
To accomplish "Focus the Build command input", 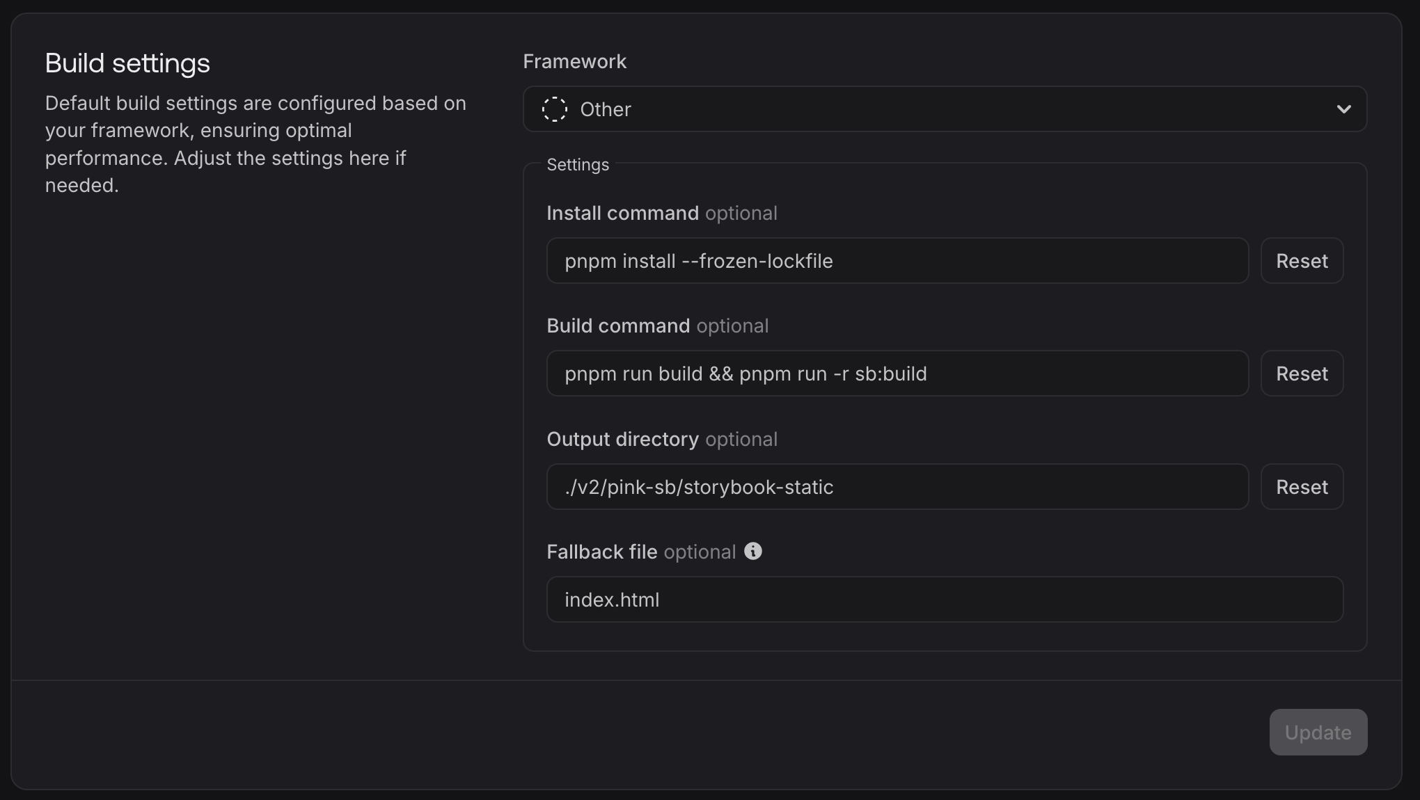I will [x=897, y=374].
